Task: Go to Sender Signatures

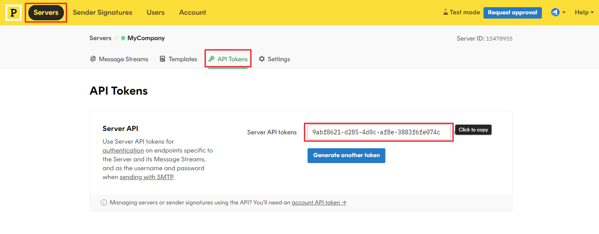Action: point(102,13)
